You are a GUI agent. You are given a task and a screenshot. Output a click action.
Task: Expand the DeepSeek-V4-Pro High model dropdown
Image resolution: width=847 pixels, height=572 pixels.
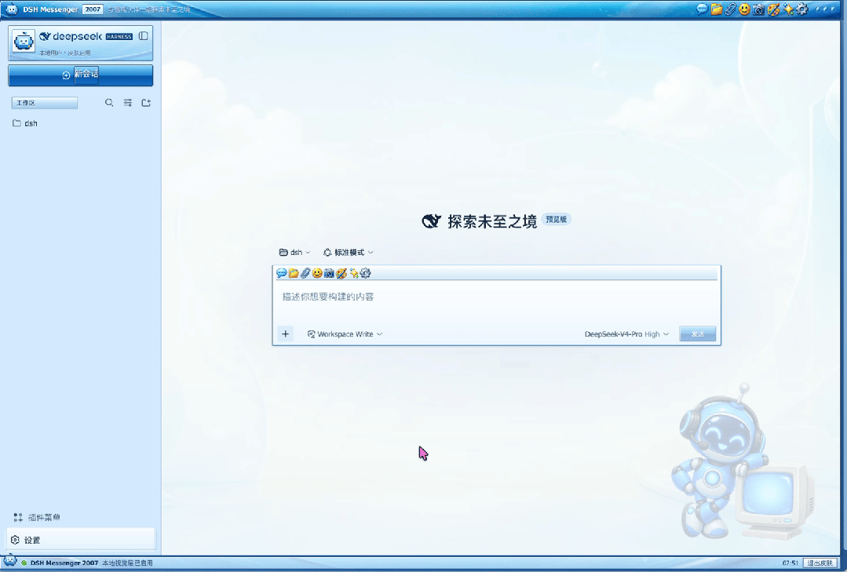click(626, 333)
